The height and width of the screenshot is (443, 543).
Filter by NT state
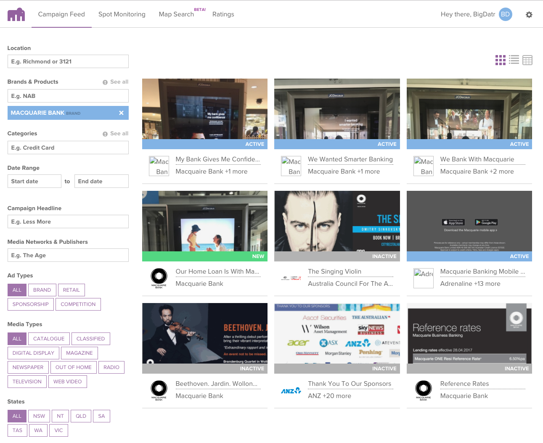click(61, 416)
